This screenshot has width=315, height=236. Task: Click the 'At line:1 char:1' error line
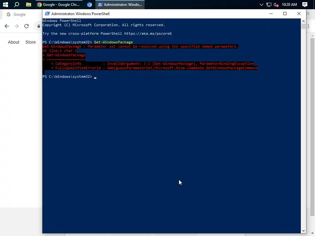(60, 51)
